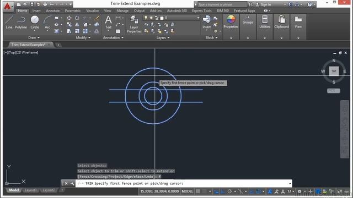Viewport: 353px width, 198px height.
Task: Open the Express Tools ribbon tab
Action: tap(202, 10)
